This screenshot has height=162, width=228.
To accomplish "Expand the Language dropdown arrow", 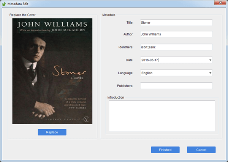I will click(210, 73).
